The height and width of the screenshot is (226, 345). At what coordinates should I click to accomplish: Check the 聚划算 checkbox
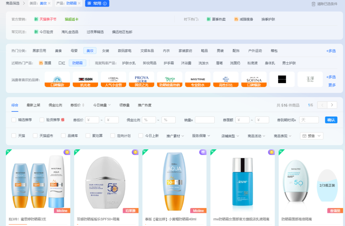[x=88, y=136]
